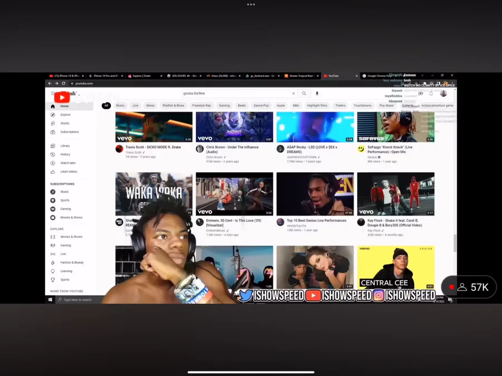Open Chris Brown Under The Influence thumbnail
The height and width of the screenshot is (376, 502).
234,127
